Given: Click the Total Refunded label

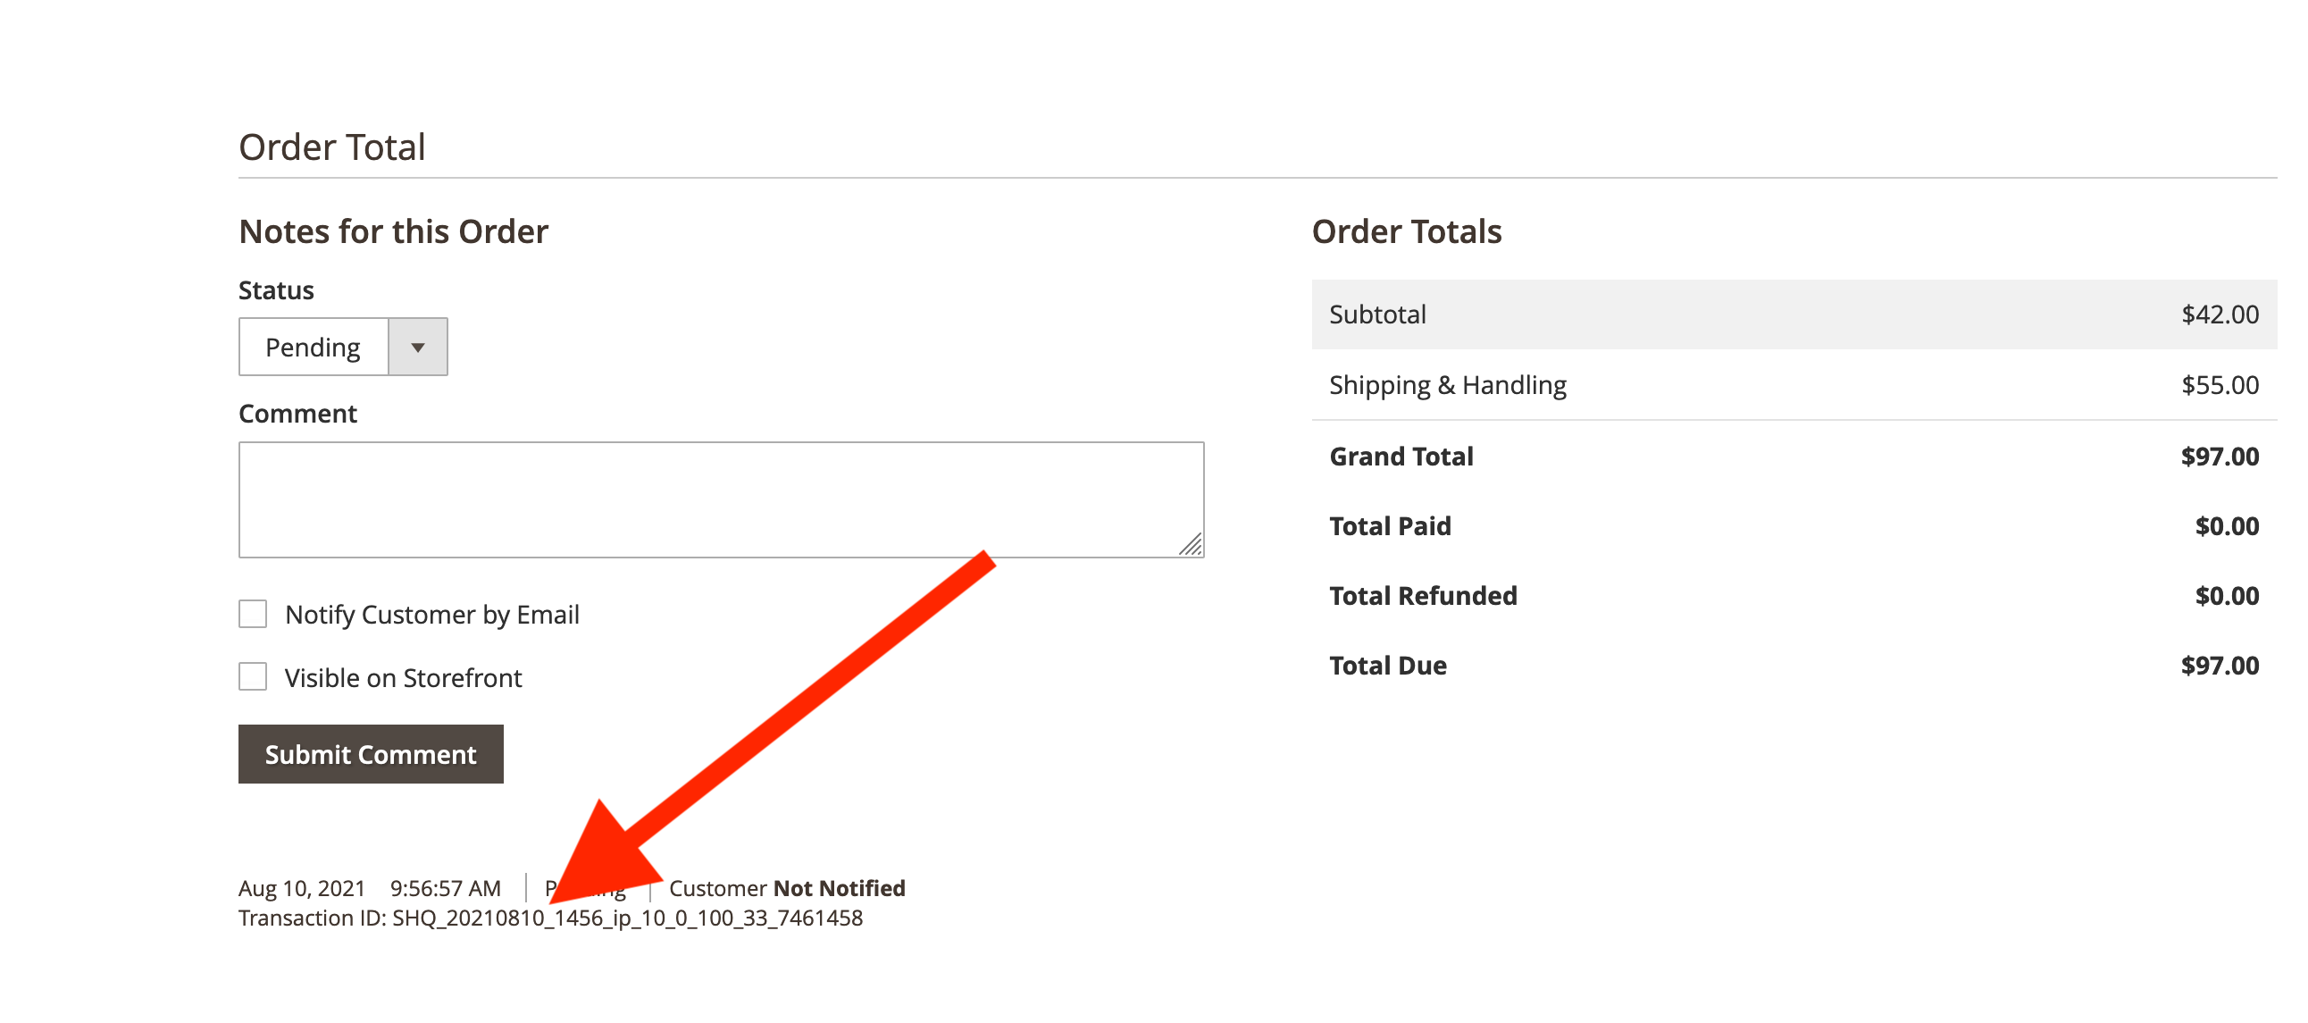Looking at the screenshot, I should [1423, 596].
